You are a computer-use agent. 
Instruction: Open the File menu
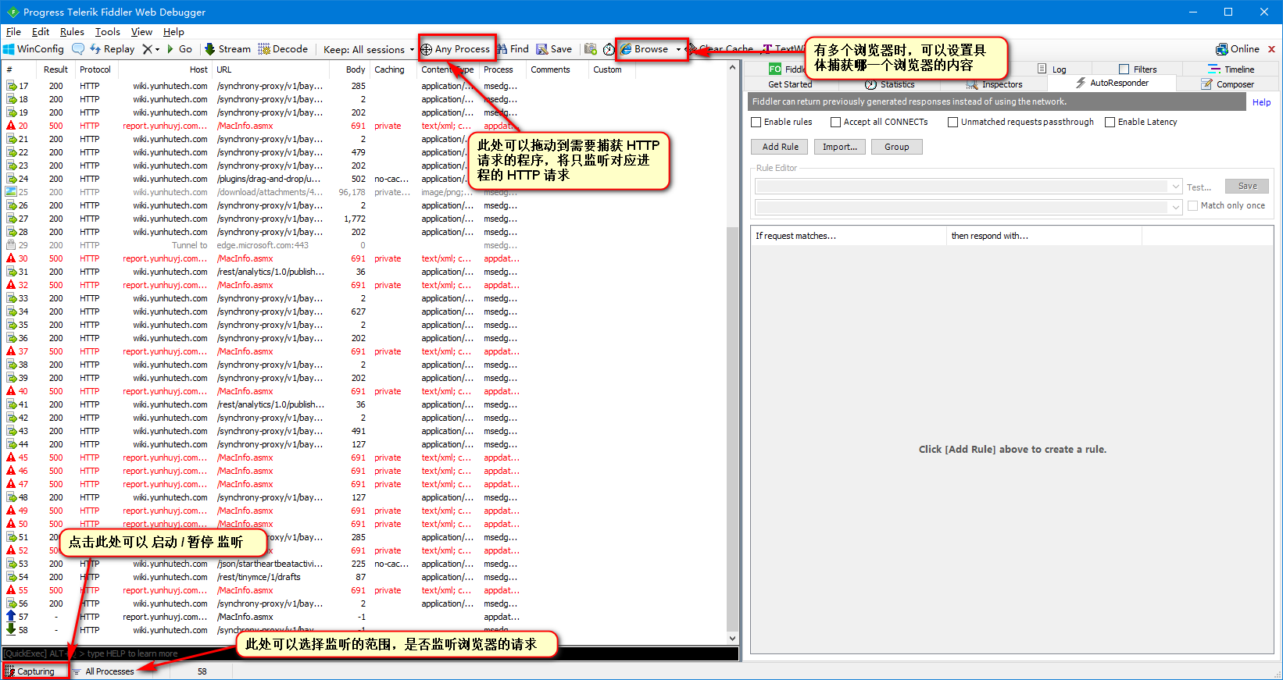[13, 32]
